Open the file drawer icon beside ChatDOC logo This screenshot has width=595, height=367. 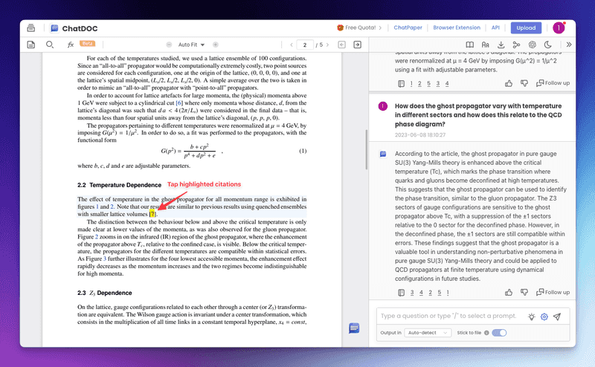click(x=30, y=28)
